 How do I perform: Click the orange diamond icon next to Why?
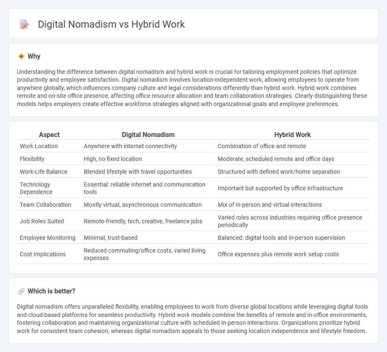(x=21, y=57)
